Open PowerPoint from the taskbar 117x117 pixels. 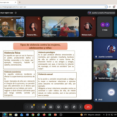pos(55,115)
